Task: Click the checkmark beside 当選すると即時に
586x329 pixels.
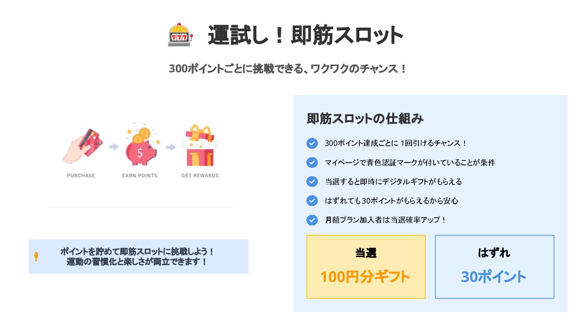Action: (312, 182)
